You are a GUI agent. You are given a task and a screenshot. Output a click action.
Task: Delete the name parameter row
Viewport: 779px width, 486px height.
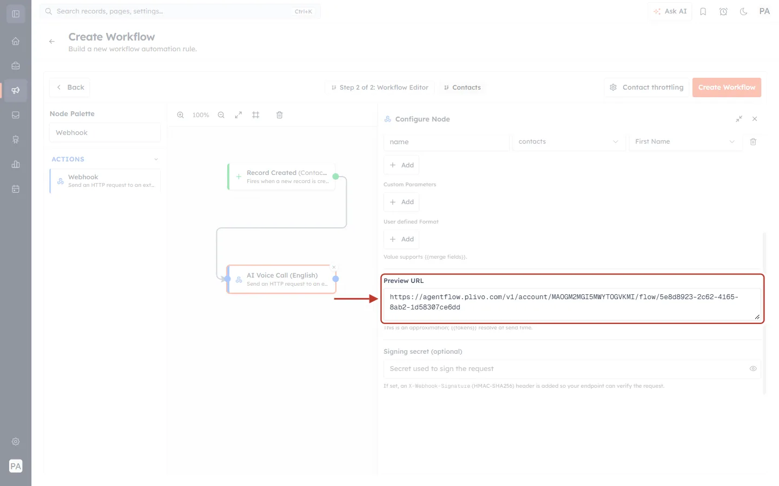coord(753,141)
